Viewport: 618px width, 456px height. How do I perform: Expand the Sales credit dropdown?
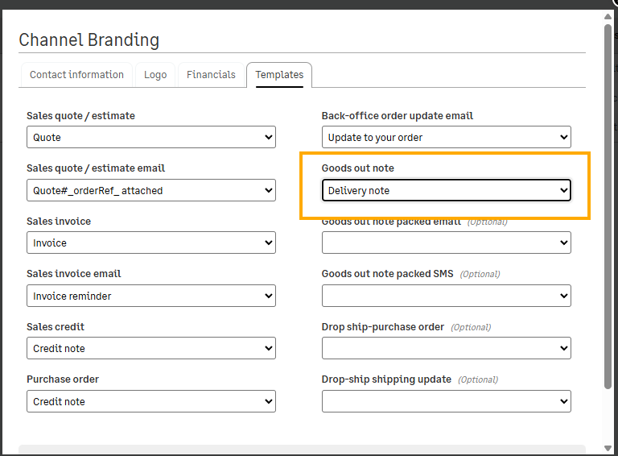click(151, 348)
